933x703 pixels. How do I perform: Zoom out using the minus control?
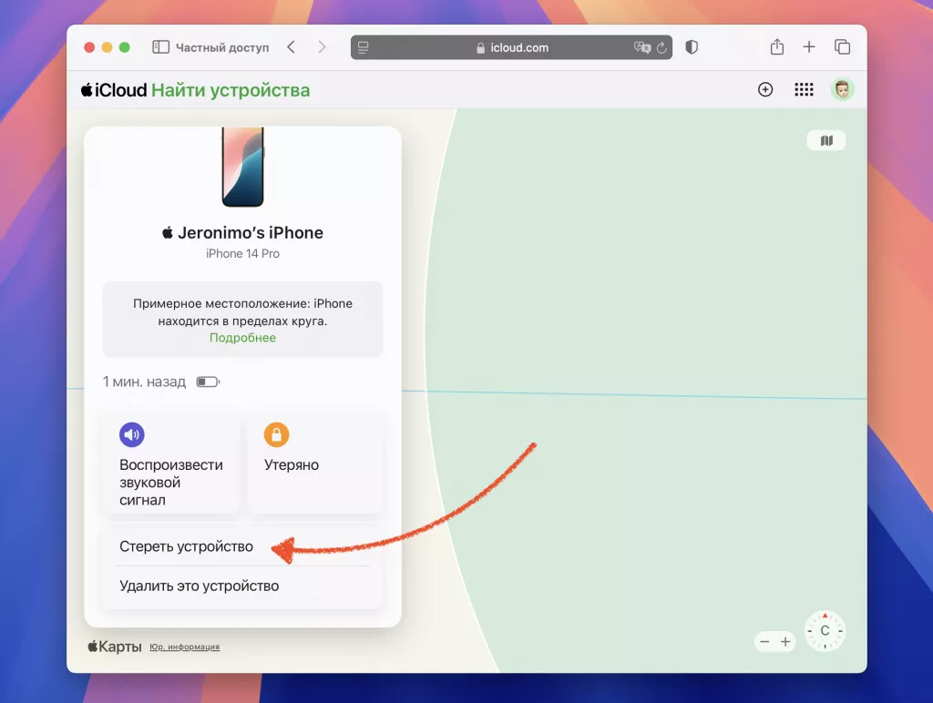(x=764, y=641)
